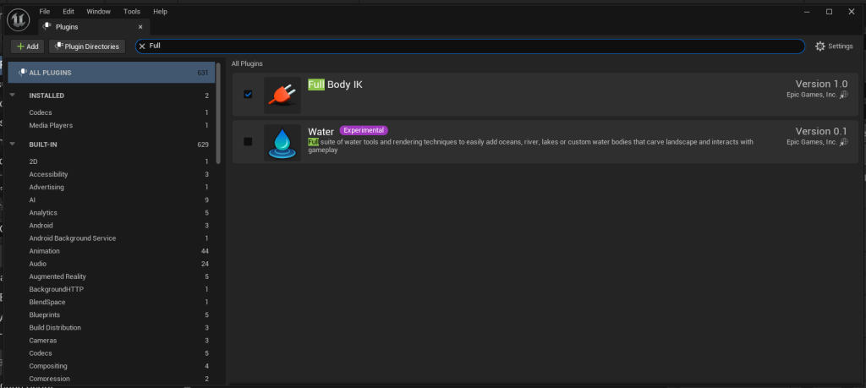Enable the Water plugin checkbox
The height and width of the screenshot is (388, 866).
point(248,142)
